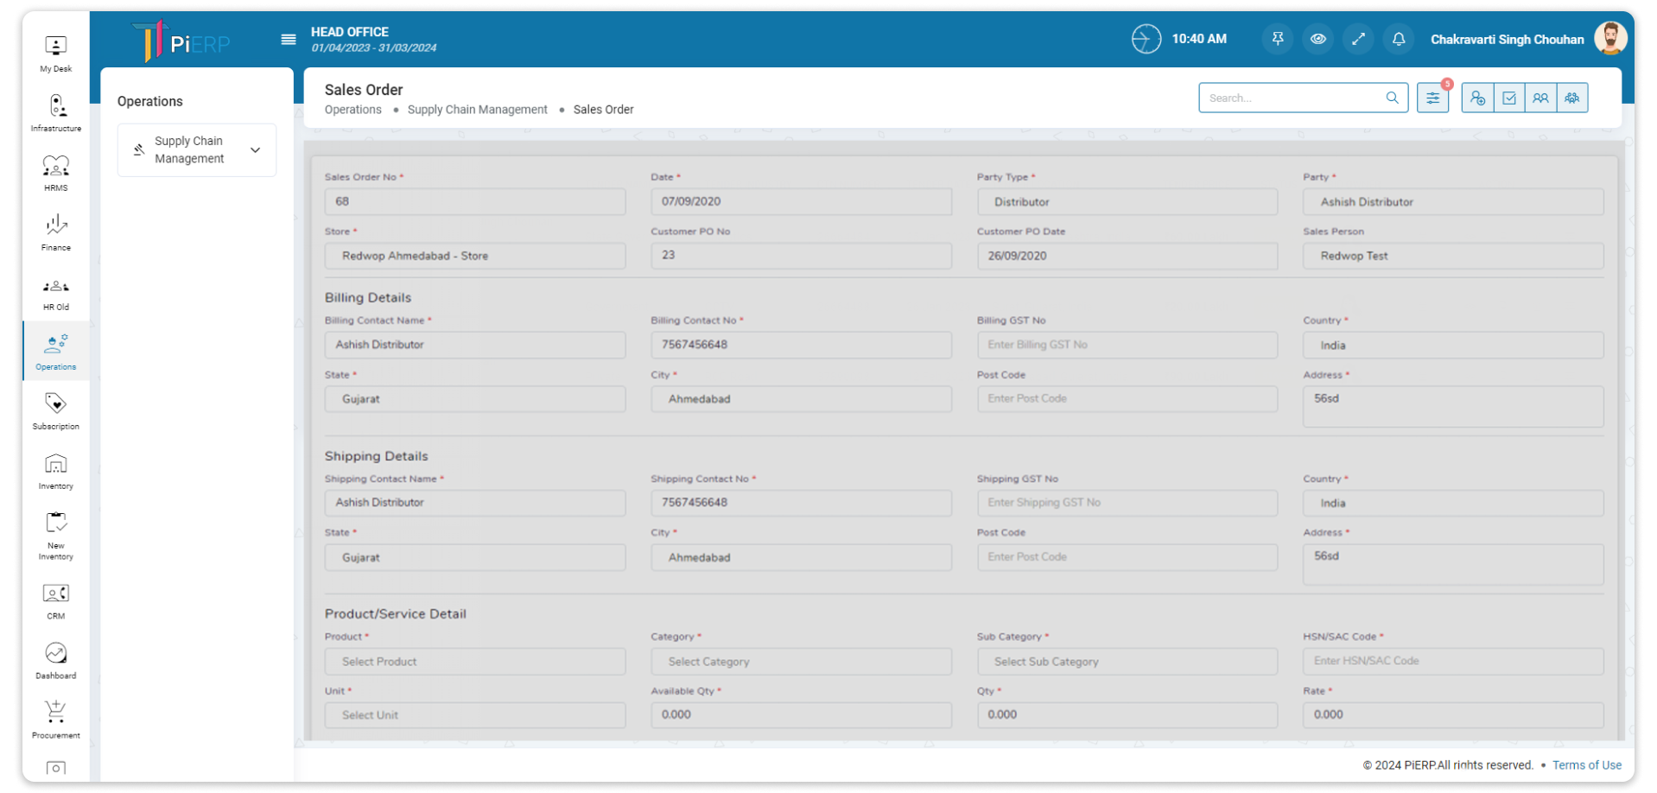
Task: Open the filter settings icon with badge
Action: (1432, 98)
